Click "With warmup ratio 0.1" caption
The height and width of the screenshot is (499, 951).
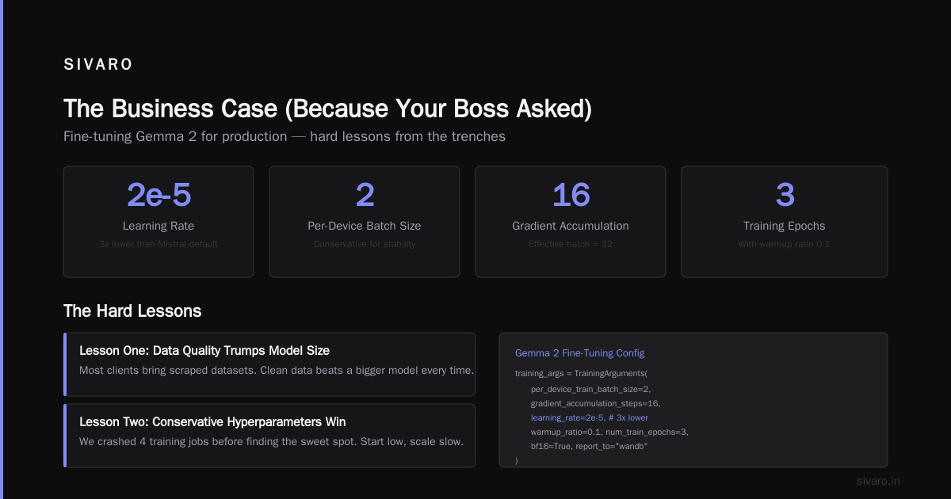(x=785, y=244)
